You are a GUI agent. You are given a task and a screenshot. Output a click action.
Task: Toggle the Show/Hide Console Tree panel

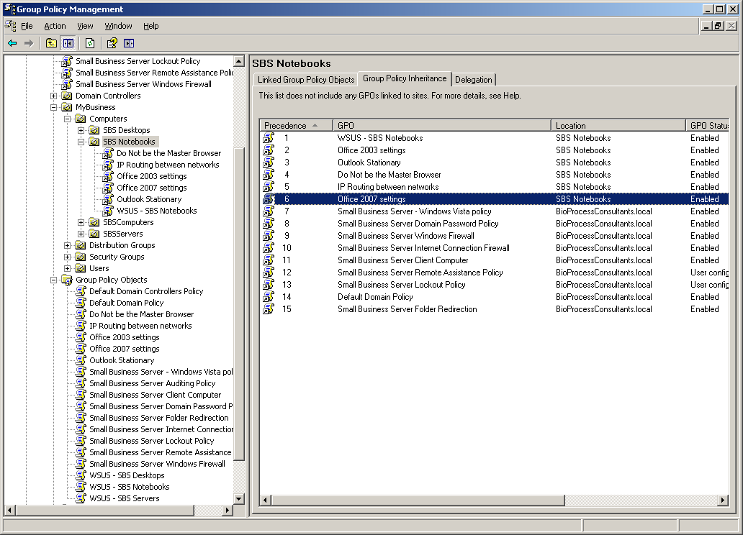(68, 42)
